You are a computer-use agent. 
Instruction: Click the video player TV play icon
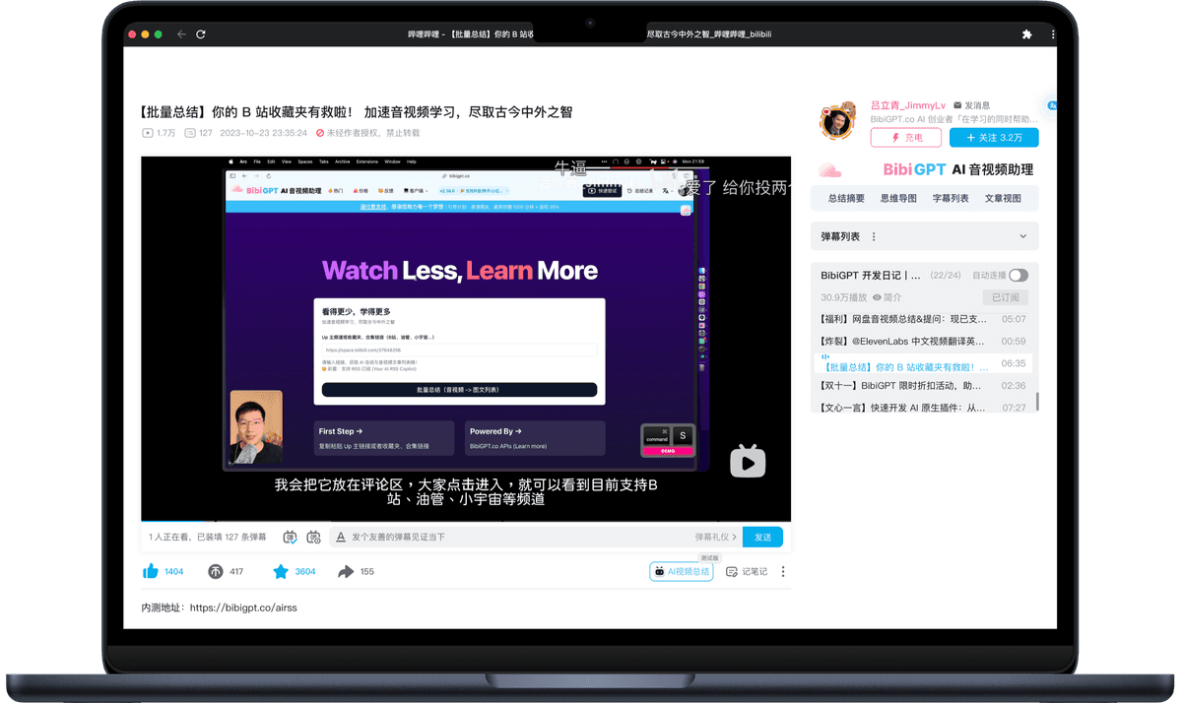pyautogui.click(x=748, y=461)
